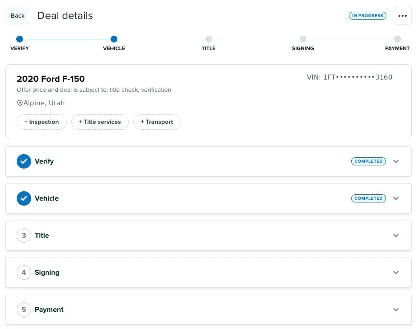The image size is (418, 329).
Task: Click the step 3 number circle for Title
Action: (x=24, y=235)
